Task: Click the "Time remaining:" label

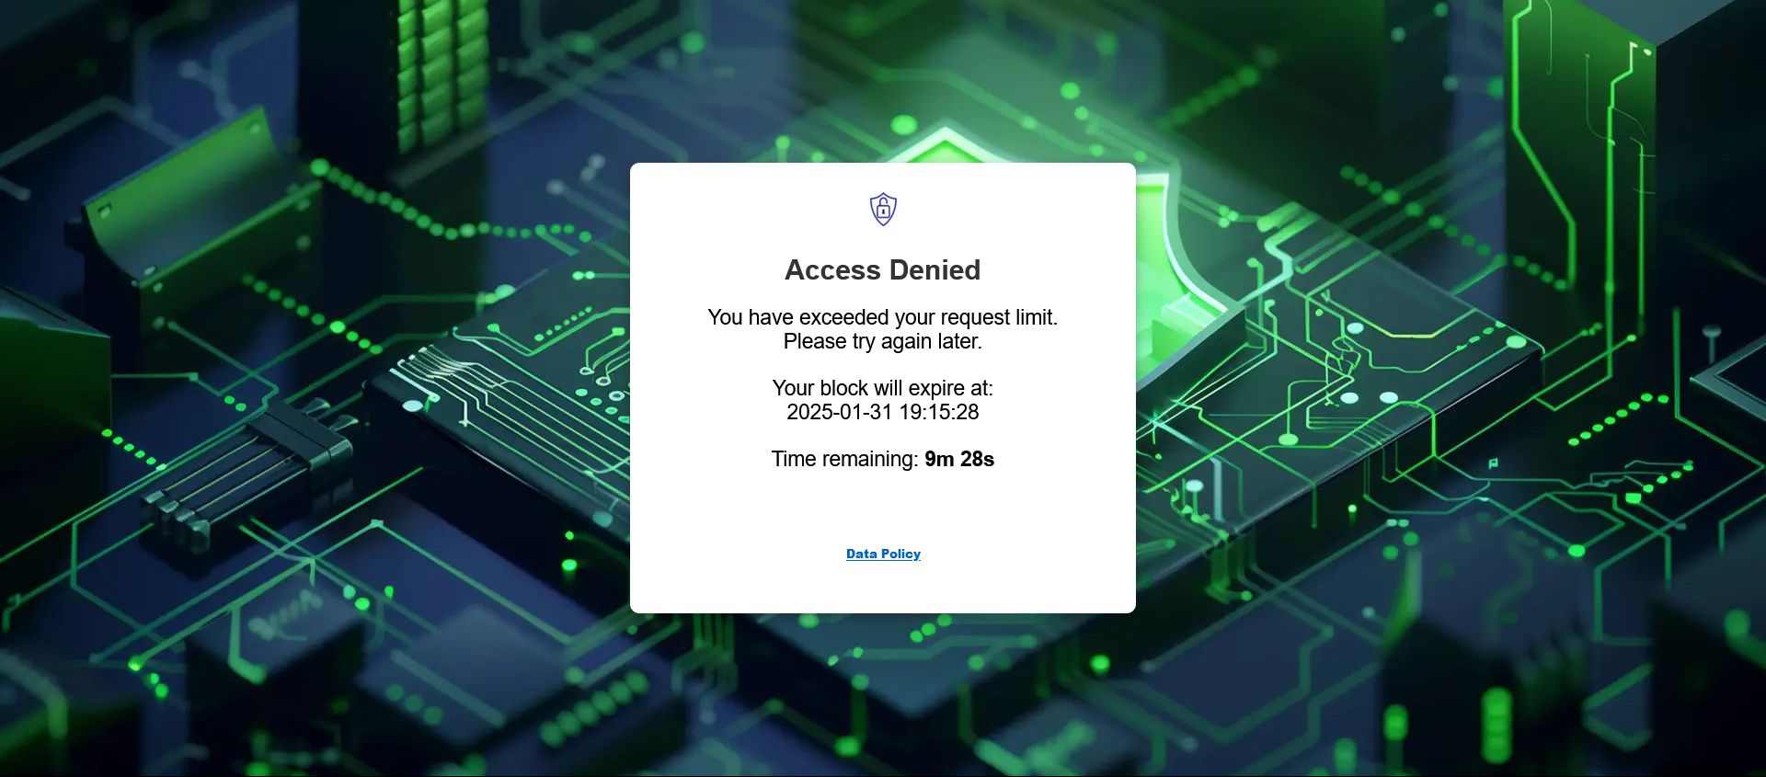Action: tap(844, 459)
